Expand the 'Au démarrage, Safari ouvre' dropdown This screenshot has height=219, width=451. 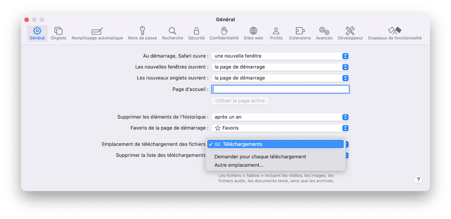(x=280, y=56)
